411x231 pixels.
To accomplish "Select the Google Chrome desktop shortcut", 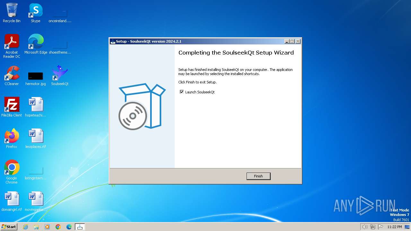I will (12, 172).
